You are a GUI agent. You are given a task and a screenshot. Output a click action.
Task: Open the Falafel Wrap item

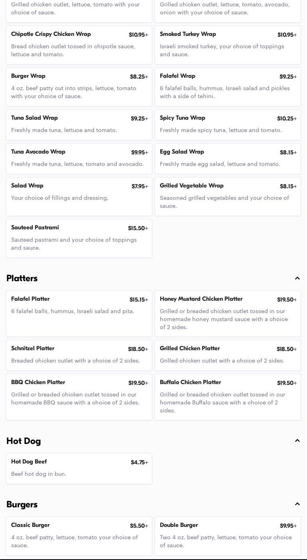(228, 87)
